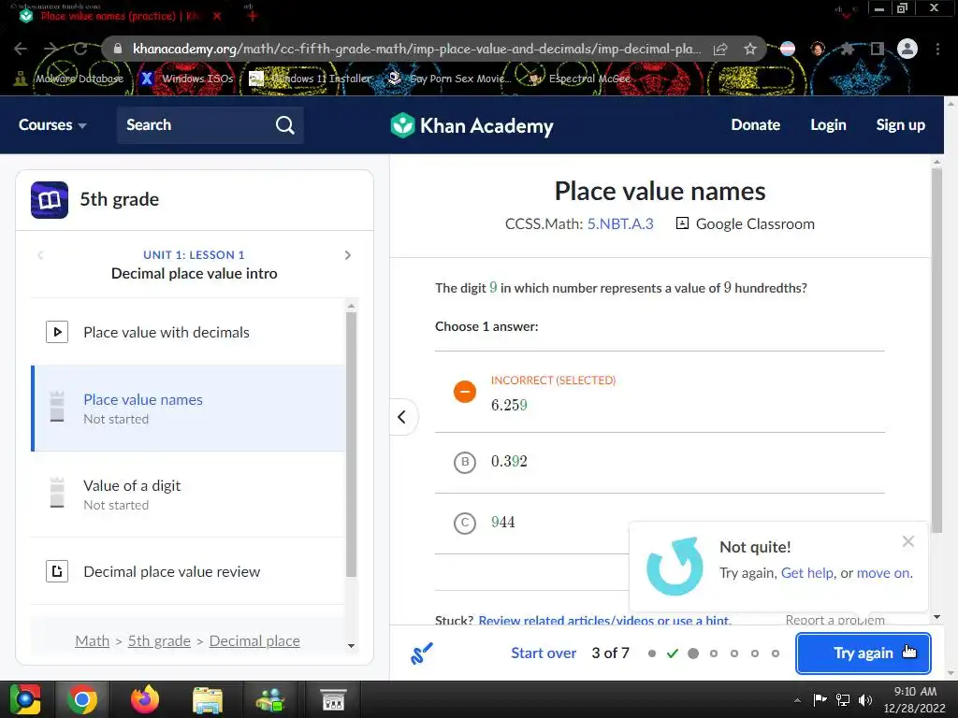Select the incorrect answer 6.259
The image size is (958, 718).
tap(660, 392)
